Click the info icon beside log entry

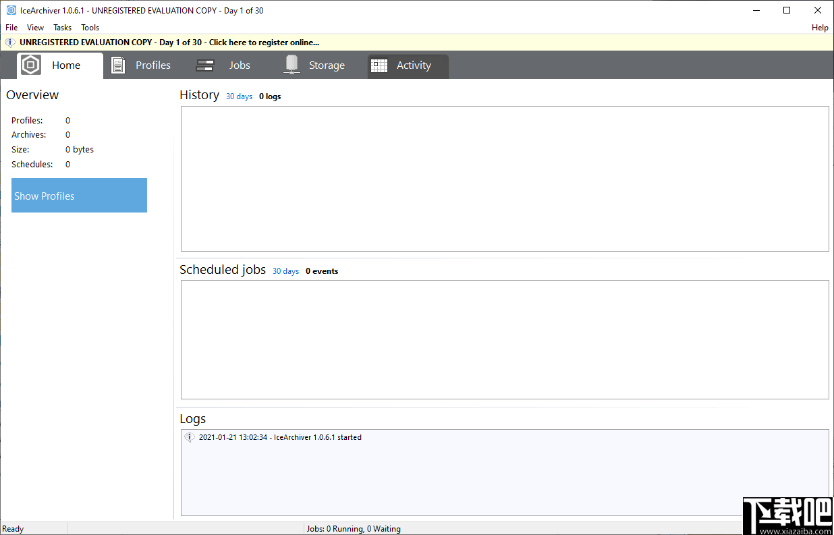pyautogui.click(x=190, y=437)
